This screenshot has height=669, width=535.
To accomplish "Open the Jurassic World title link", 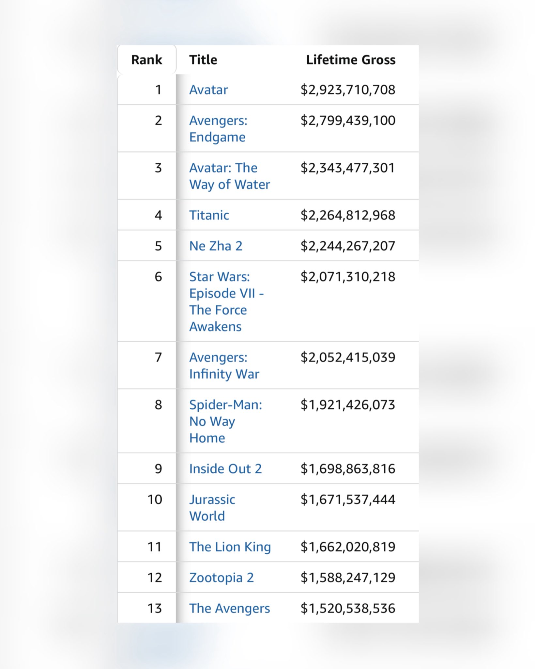I will click(x=212, y=508).
